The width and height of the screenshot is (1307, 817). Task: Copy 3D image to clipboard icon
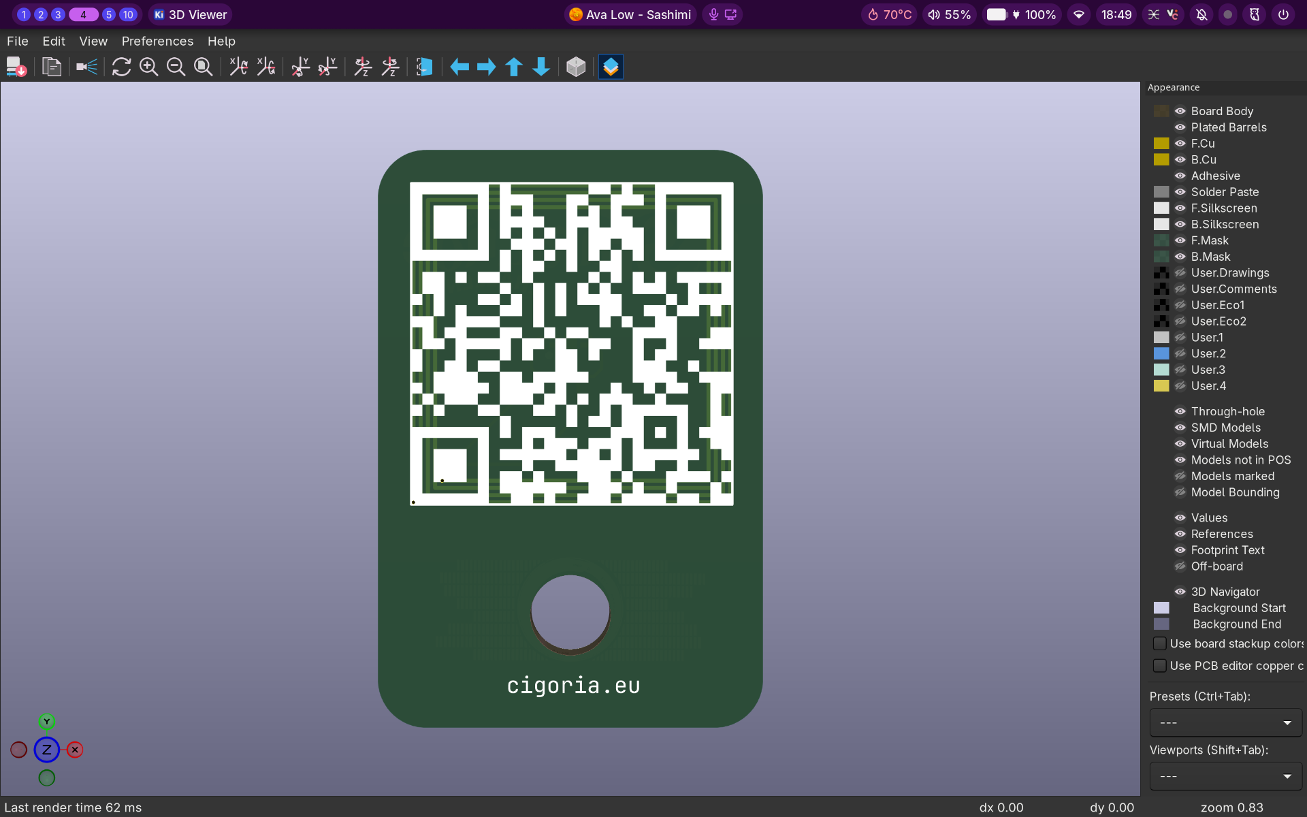[x=52, y=67]
